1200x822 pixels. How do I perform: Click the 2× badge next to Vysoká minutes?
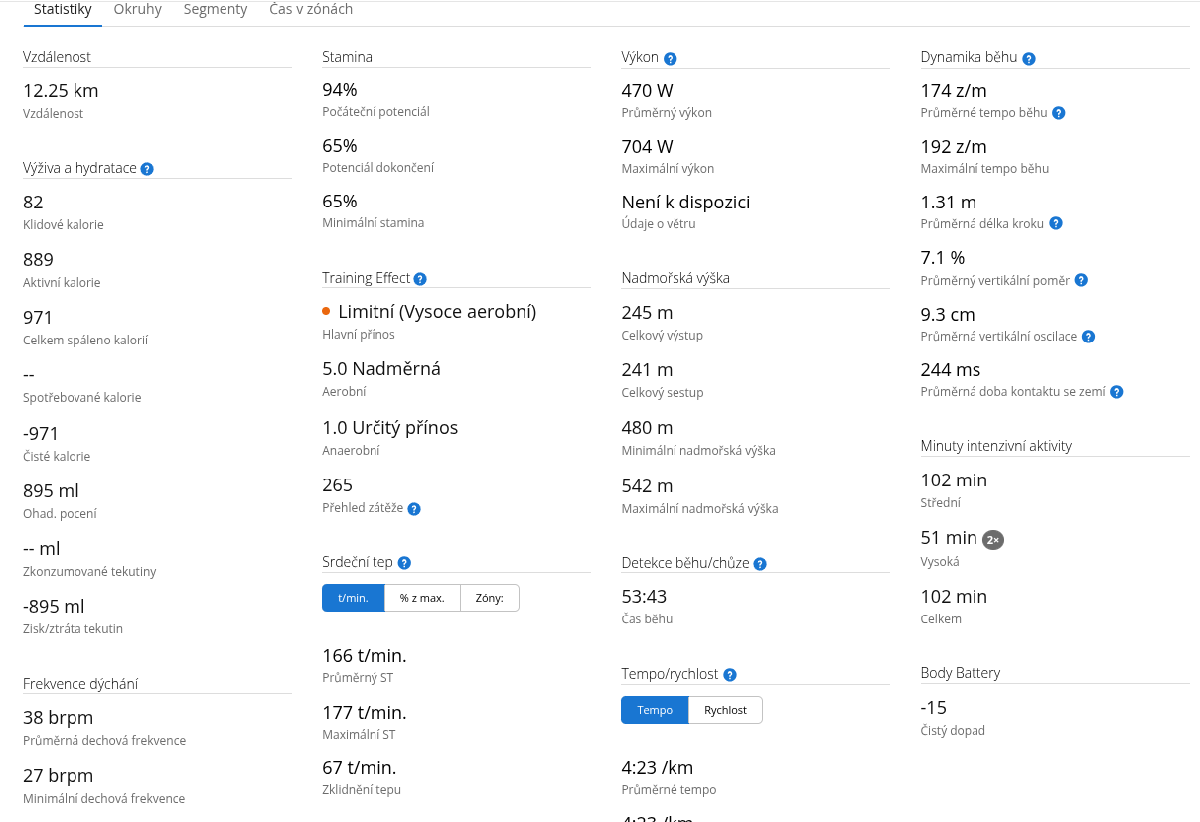pos(993,540)
